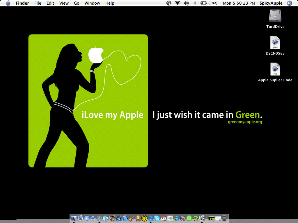Image resolution: width=298 pixels, height=223 pixels.
Task: Open the View menu
Action: [x=64, y=3]
